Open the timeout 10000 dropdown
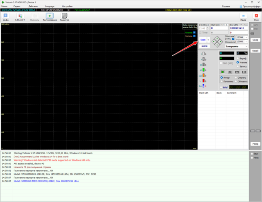The image size is (262, 202). point(246,41)
